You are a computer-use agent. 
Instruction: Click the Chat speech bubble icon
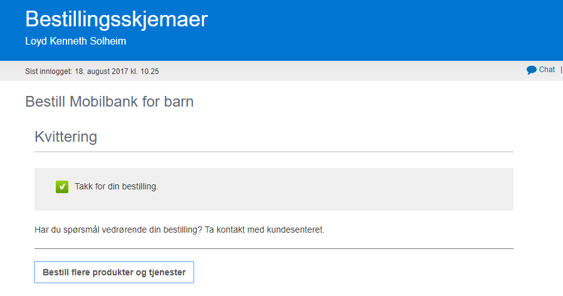531,70
